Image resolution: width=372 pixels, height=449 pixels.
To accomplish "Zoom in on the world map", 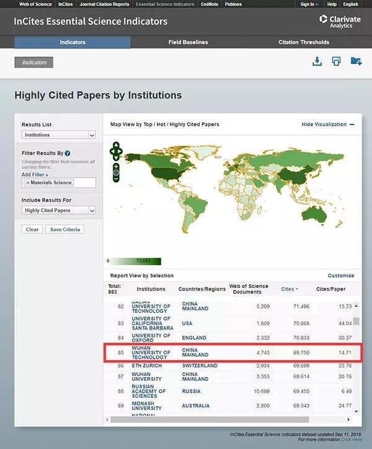I will point(116,167).
